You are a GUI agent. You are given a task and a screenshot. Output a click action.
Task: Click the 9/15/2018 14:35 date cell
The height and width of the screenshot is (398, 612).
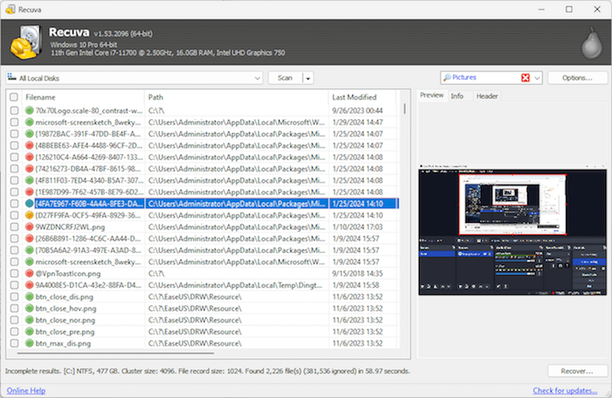point(357,274)
